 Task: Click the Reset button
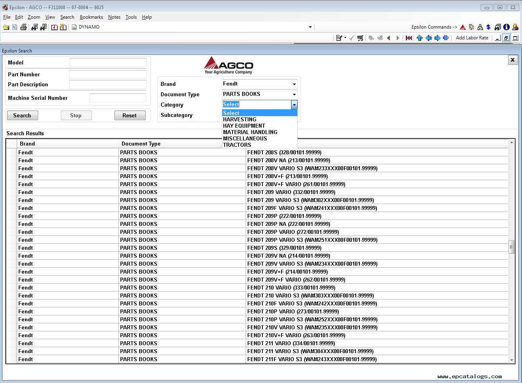coord(130,115)
